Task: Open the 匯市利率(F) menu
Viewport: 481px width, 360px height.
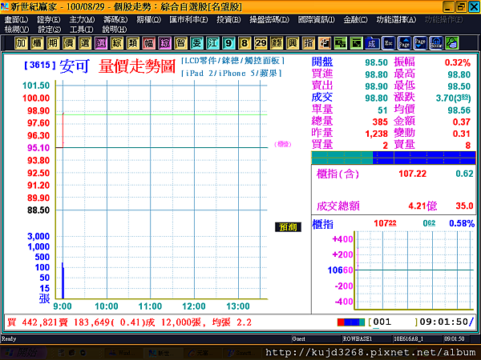Action: (x=188, y=20)
